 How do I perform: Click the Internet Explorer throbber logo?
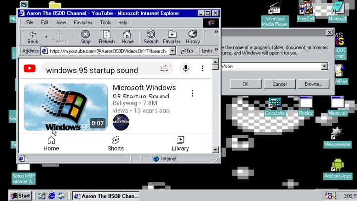(211, 23)
